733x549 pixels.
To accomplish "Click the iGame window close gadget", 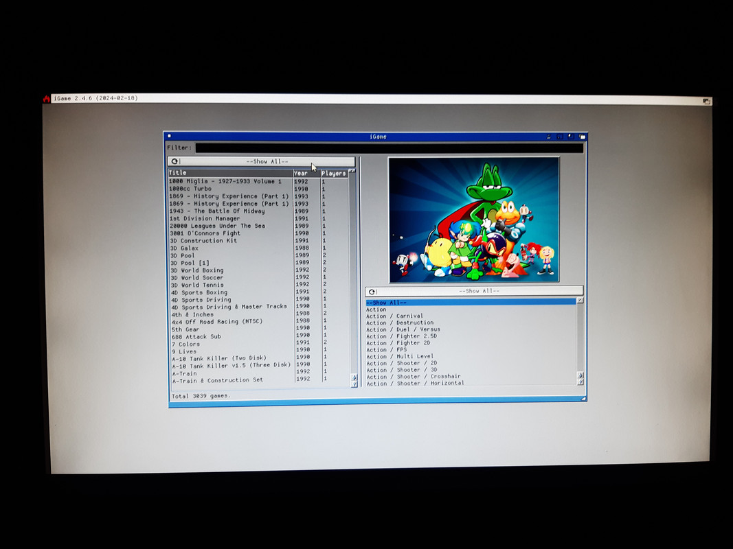I will (x=169, y=137).
